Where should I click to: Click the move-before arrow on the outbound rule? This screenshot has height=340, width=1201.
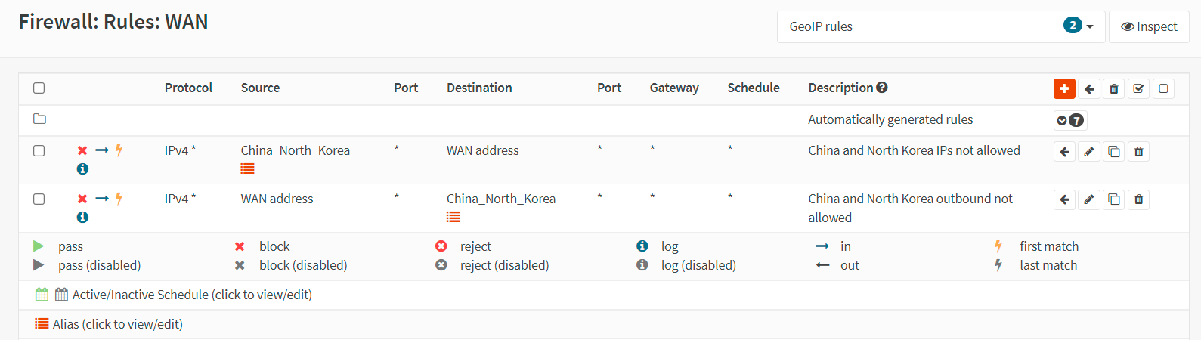1064,200
